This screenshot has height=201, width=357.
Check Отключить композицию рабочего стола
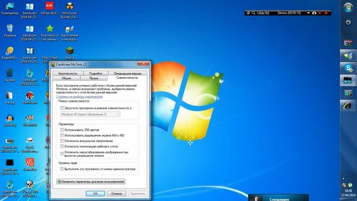coord(62,146)
